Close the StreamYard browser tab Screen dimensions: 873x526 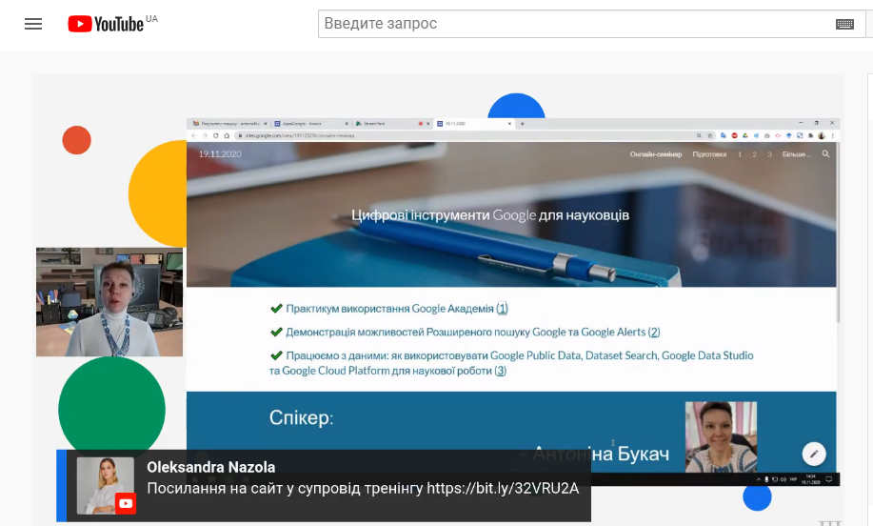coord(428,124)
